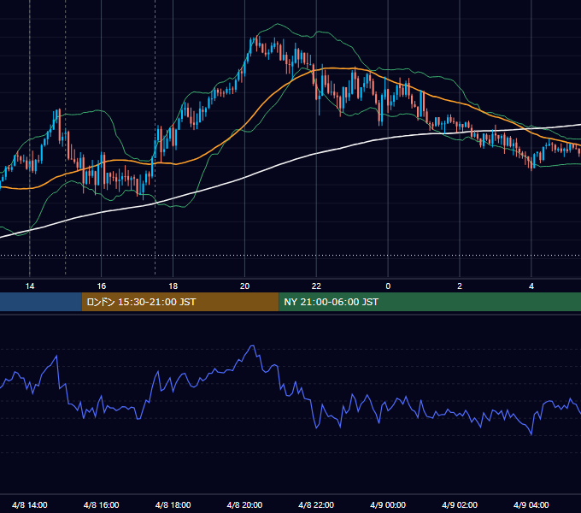Click the "4/9 00:00" label on indicator axis
The height and width of the screenshot is (513, 581).
(x=388, y=504)
